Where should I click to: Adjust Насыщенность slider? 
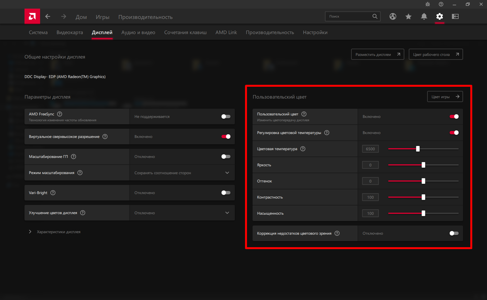click(x=423, y=213)
